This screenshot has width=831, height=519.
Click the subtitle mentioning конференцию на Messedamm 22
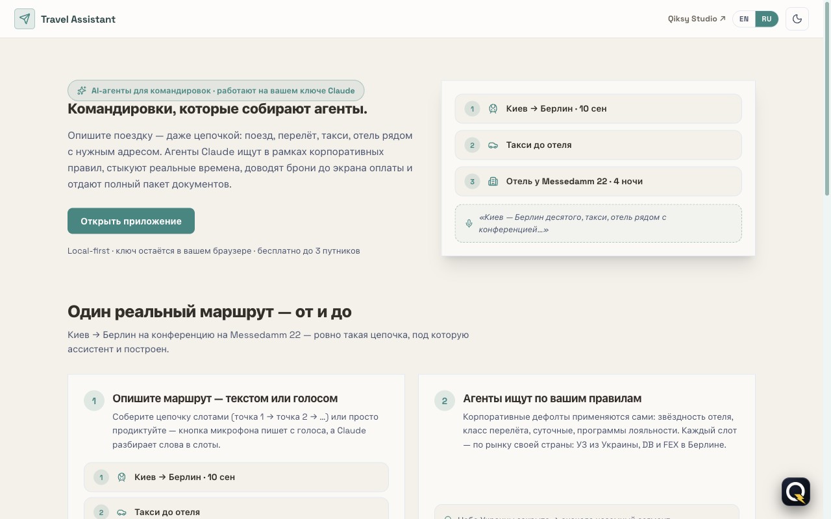(268, 342)
